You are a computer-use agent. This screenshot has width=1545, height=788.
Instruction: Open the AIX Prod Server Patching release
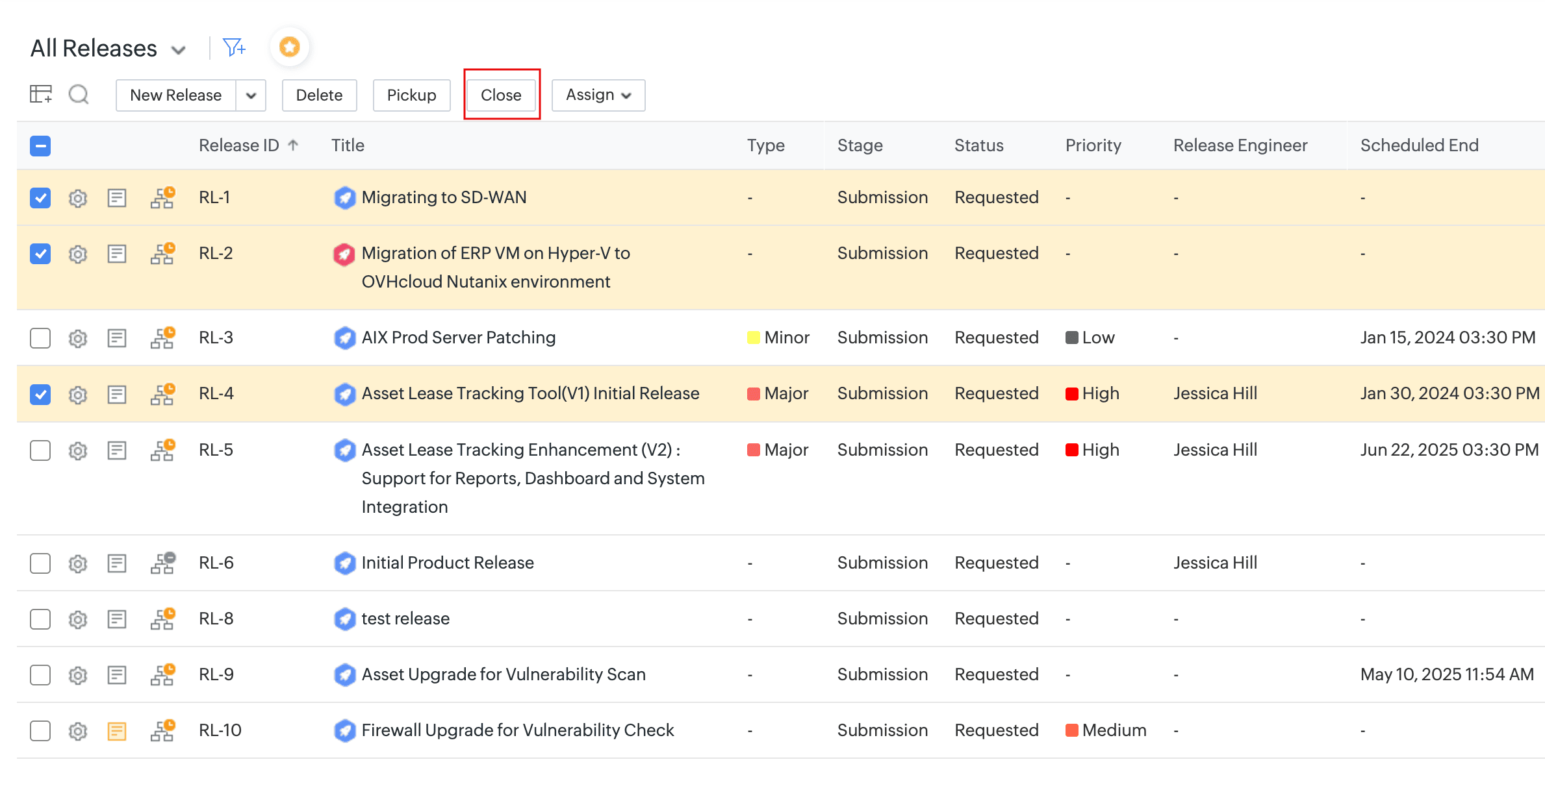pos(458,338)
